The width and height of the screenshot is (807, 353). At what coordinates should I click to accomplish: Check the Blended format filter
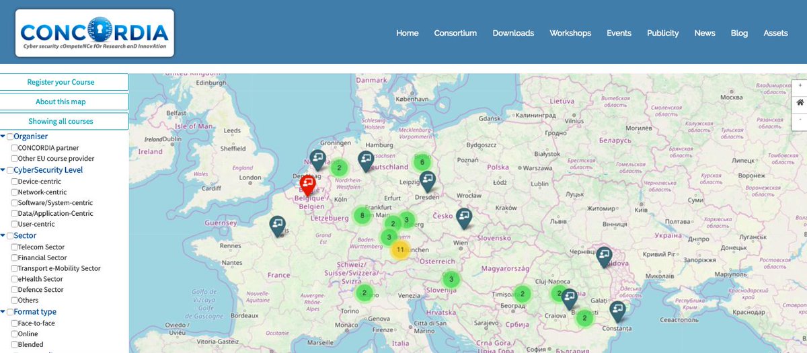pos(14,345)
